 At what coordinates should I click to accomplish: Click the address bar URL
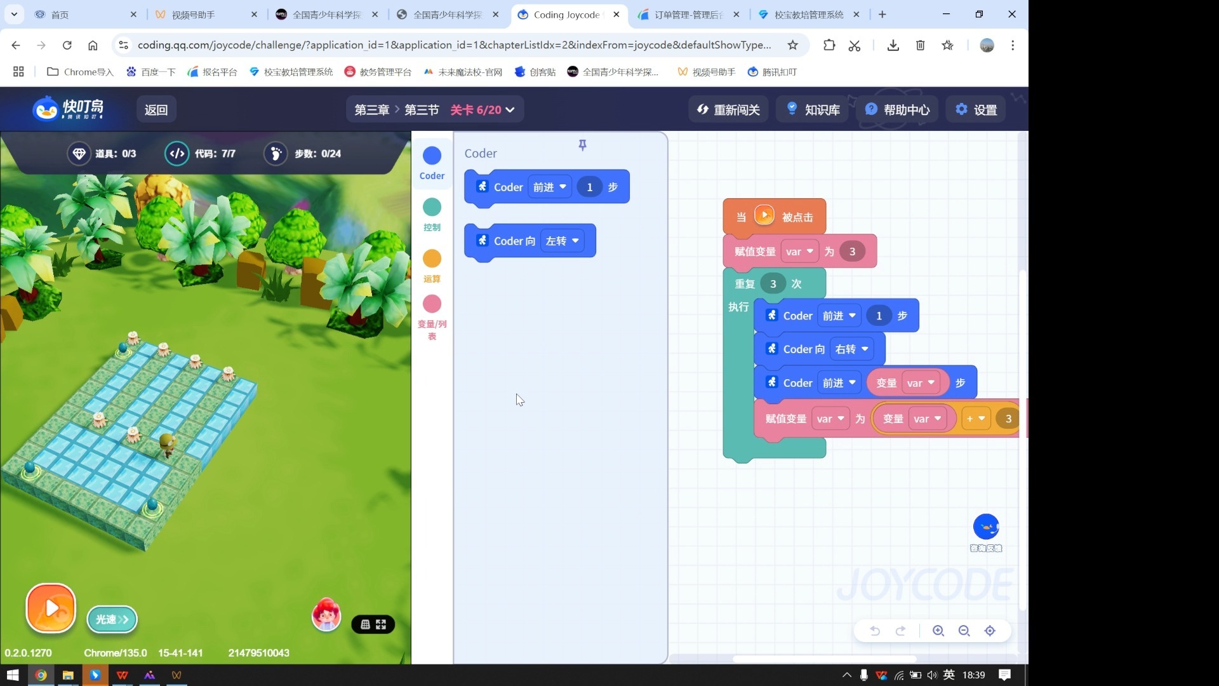pos(454,45)
